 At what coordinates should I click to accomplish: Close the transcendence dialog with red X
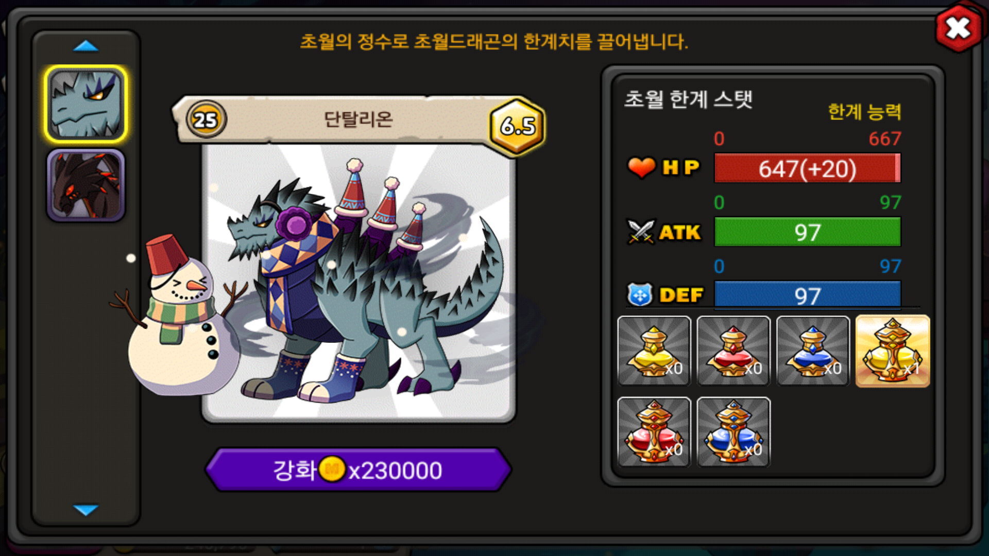click(959, 28)
